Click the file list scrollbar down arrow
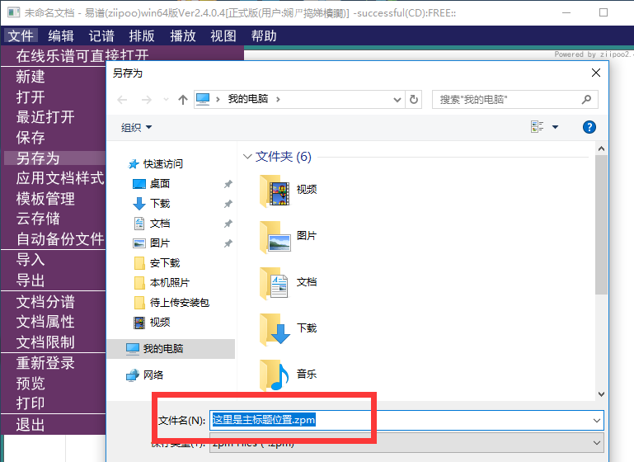Screen dimensions: 634x462 click(x=601, y=394)
